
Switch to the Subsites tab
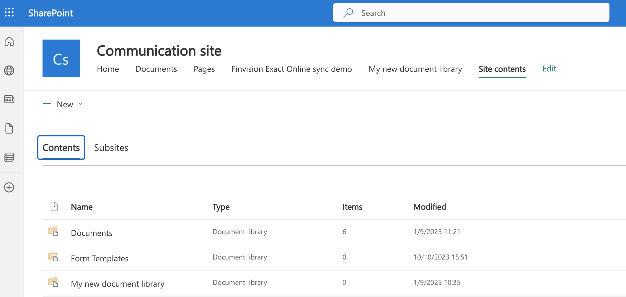point(111,148)
